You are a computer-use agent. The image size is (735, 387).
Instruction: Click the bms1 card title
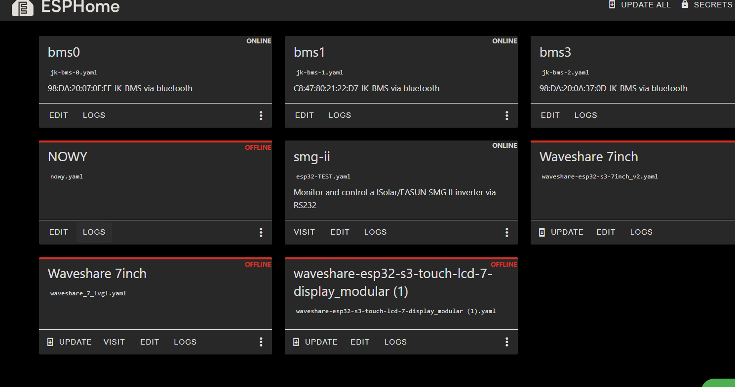pyautogui.click(x=309, y=52)
